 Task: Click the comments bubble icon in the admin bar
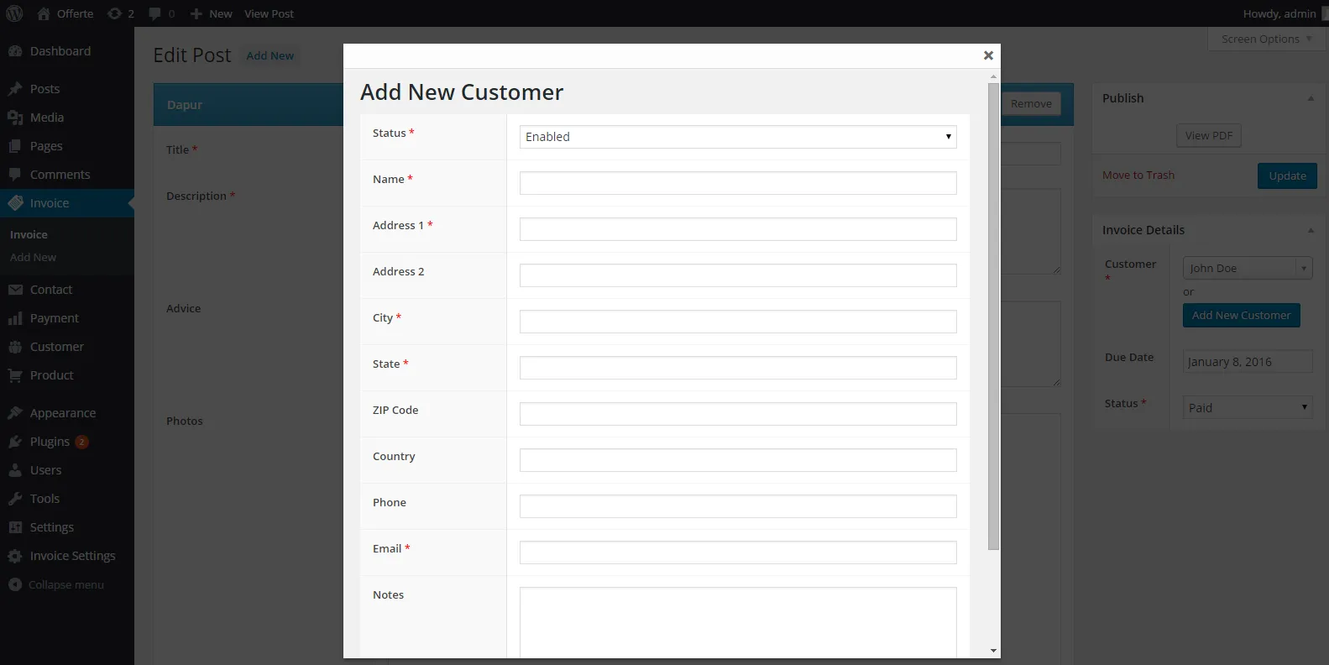[x=154, y=13]
